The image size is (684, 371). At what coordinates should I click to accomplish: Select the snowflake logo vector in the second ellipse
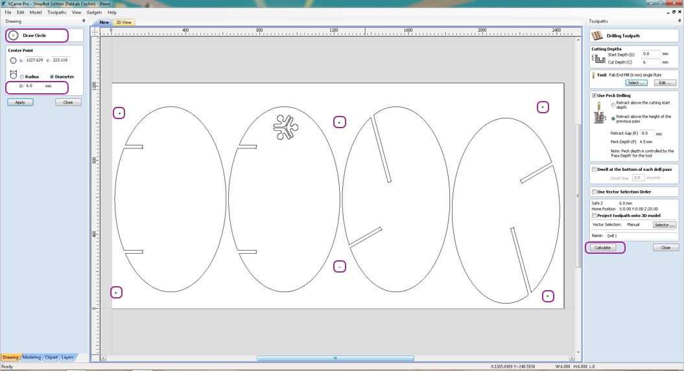click(286, 128)
